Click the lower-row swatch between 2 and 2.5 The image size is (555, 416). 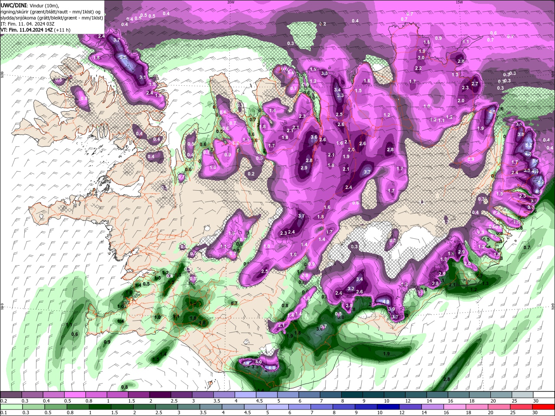click(145, 407)
